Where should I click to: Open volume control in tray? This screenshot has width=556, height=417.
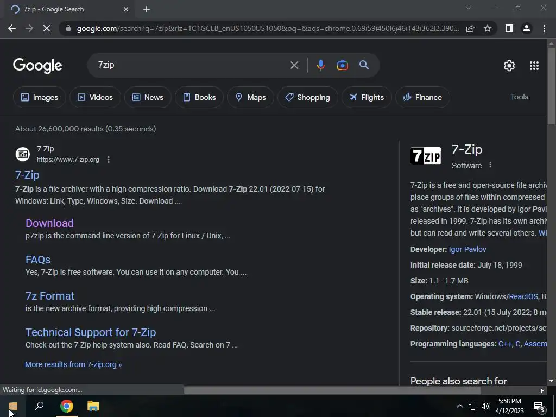pos(485,406)
